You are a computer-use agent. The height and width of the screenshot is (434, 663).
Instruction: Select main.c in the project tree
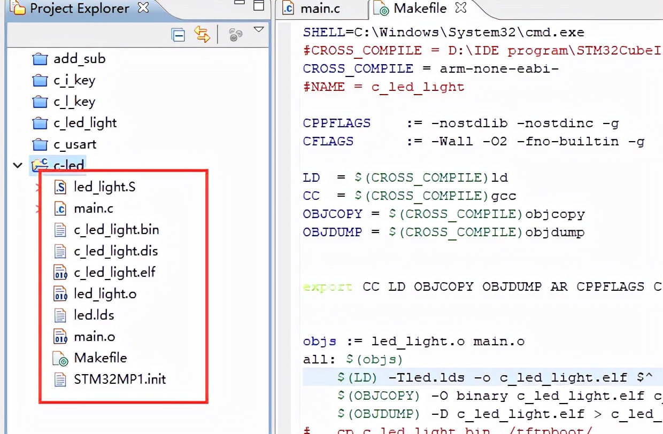(94, 208)
